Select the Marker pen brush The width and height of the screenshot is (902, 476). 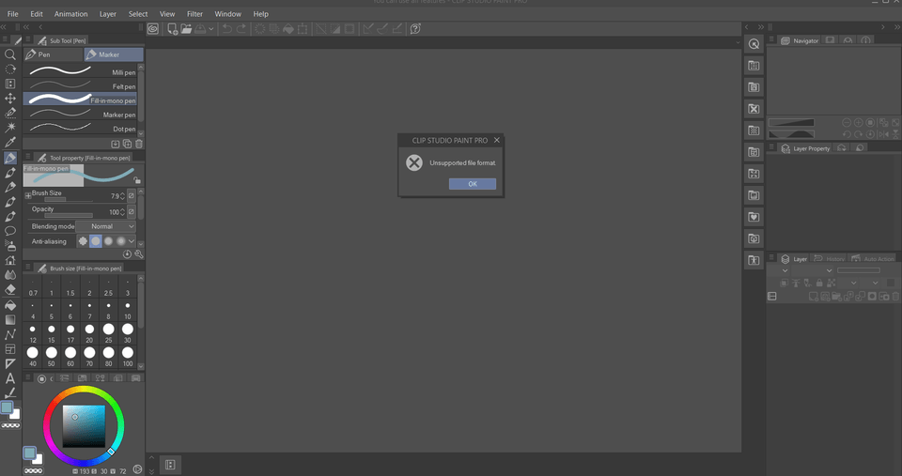(80, 115)
